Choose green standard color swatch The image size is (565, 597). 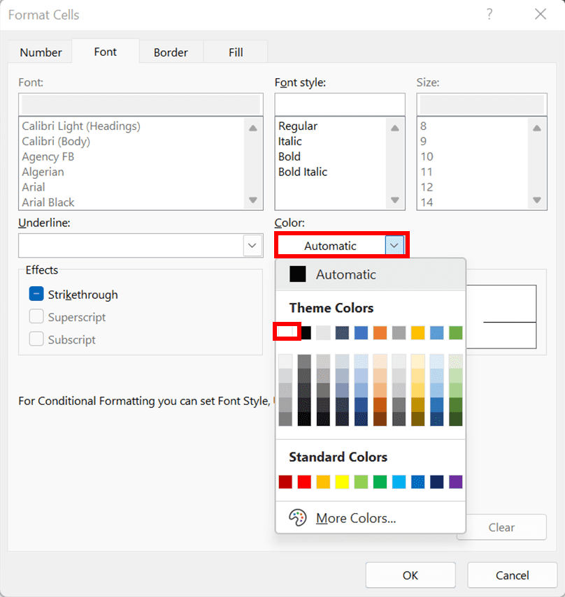pos(380,482)
